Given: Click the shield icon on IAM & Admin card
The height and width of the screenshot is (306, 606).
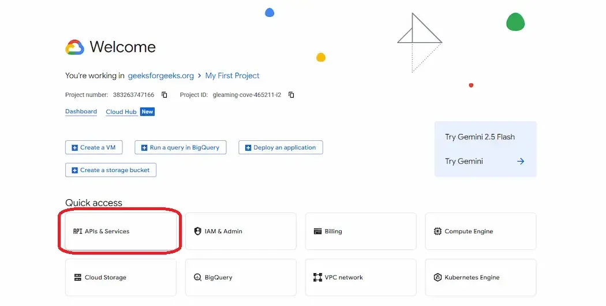Looking at the screenshot, I should [197, 232].
